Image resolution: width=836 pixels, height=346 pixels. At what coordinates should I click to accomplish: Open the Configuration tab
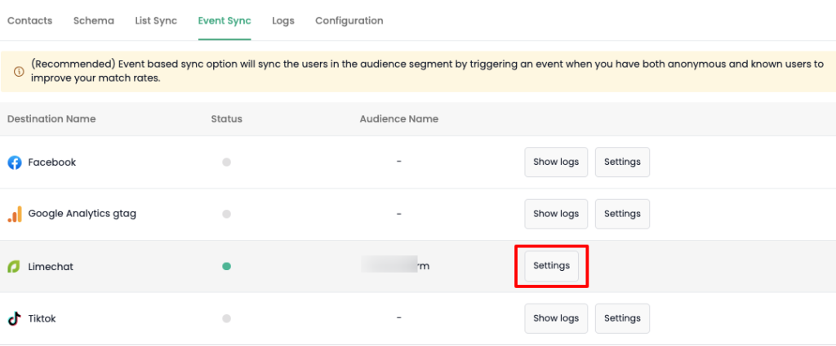pos(349,20)
